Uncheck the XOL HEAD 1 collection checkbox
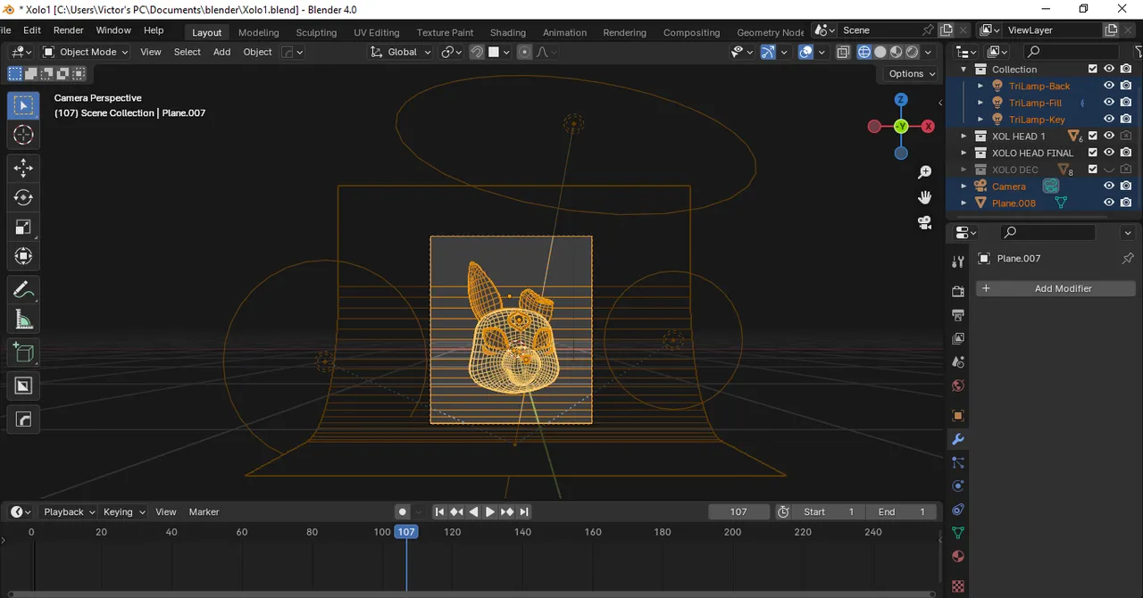The height and width of the screenshot is (598, 1143). pos(1092,136)
